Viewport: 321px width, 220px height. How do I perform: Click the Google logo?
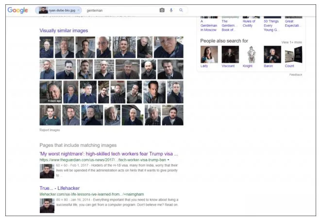(17, 10)
